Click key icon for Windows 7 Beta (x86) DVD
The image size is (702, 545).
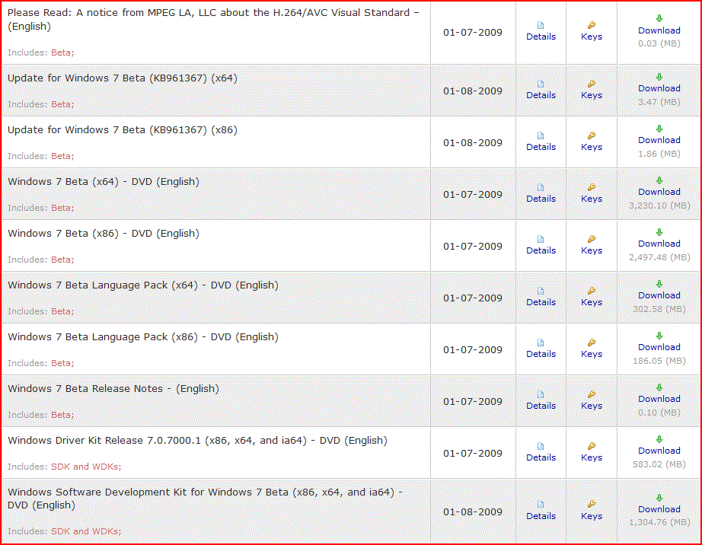tap(592, 239)
